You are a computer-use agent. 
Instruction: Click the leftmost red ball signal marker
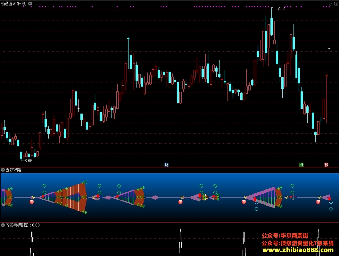tap(32, 202)
